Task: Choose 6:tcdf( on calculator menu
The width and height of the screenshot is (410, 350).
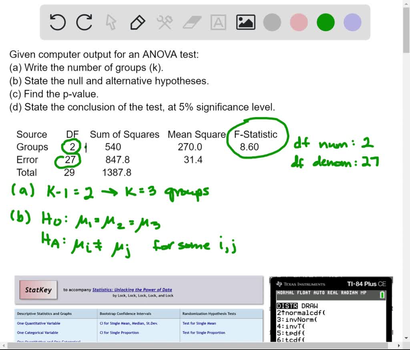Action: (x=291, y=339)
